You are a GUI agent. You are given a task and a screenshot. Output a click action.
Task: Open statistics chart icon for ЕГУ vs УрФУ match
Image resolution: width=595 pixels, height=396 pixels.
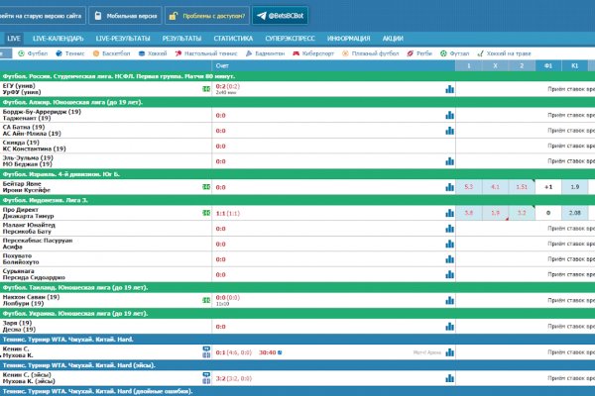[x=448, y=89]
